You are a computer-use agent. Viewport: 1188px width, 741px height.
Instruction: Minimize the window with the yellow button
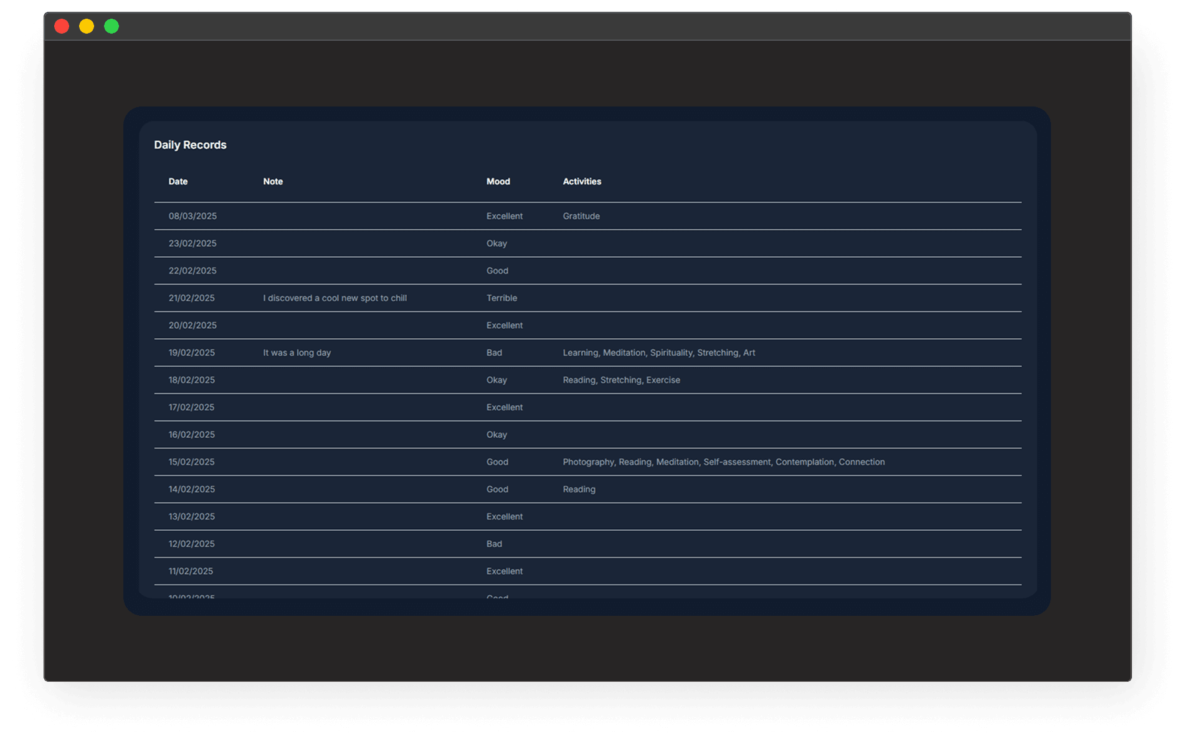coord(87,26)
